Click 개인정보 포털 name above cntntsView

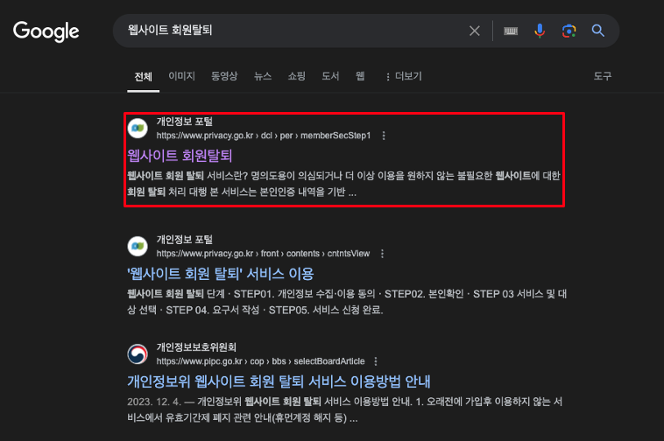pos(184,240)
